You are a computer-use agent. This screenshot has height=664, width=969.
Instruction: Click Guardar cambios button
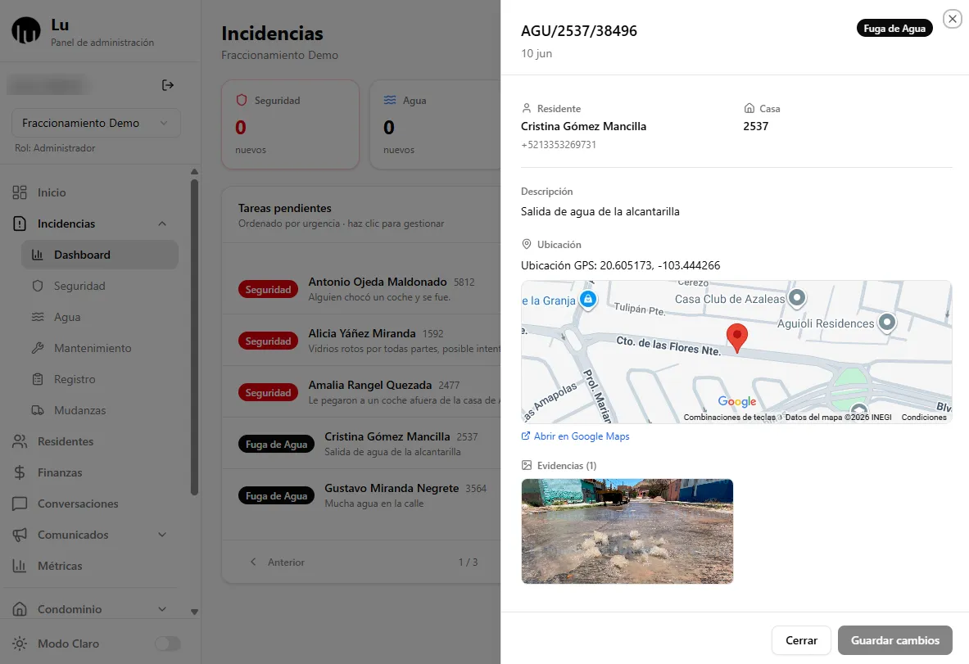[894, 640]
